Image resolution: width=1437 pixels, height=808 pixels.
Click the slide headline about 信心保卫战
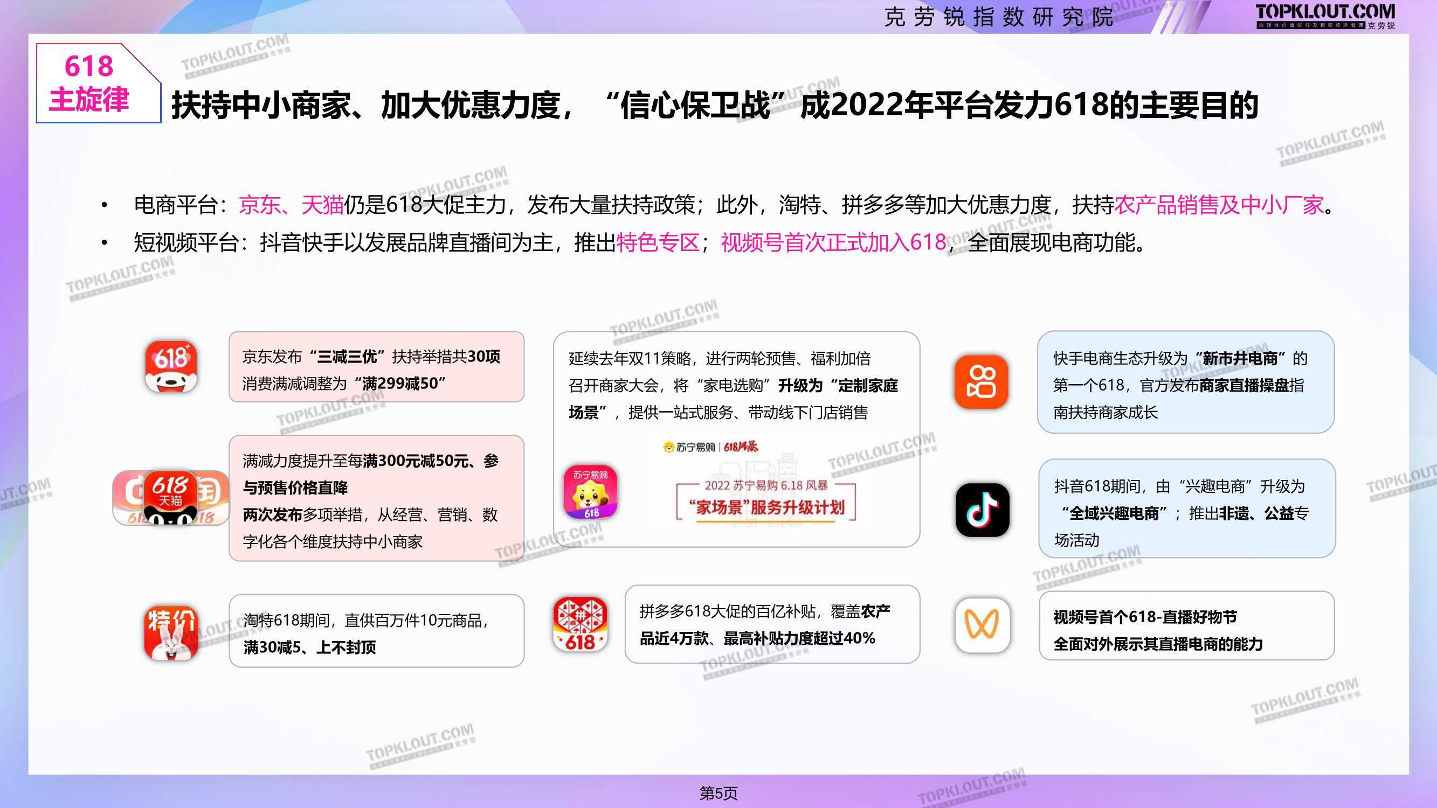tap(715, 105)
